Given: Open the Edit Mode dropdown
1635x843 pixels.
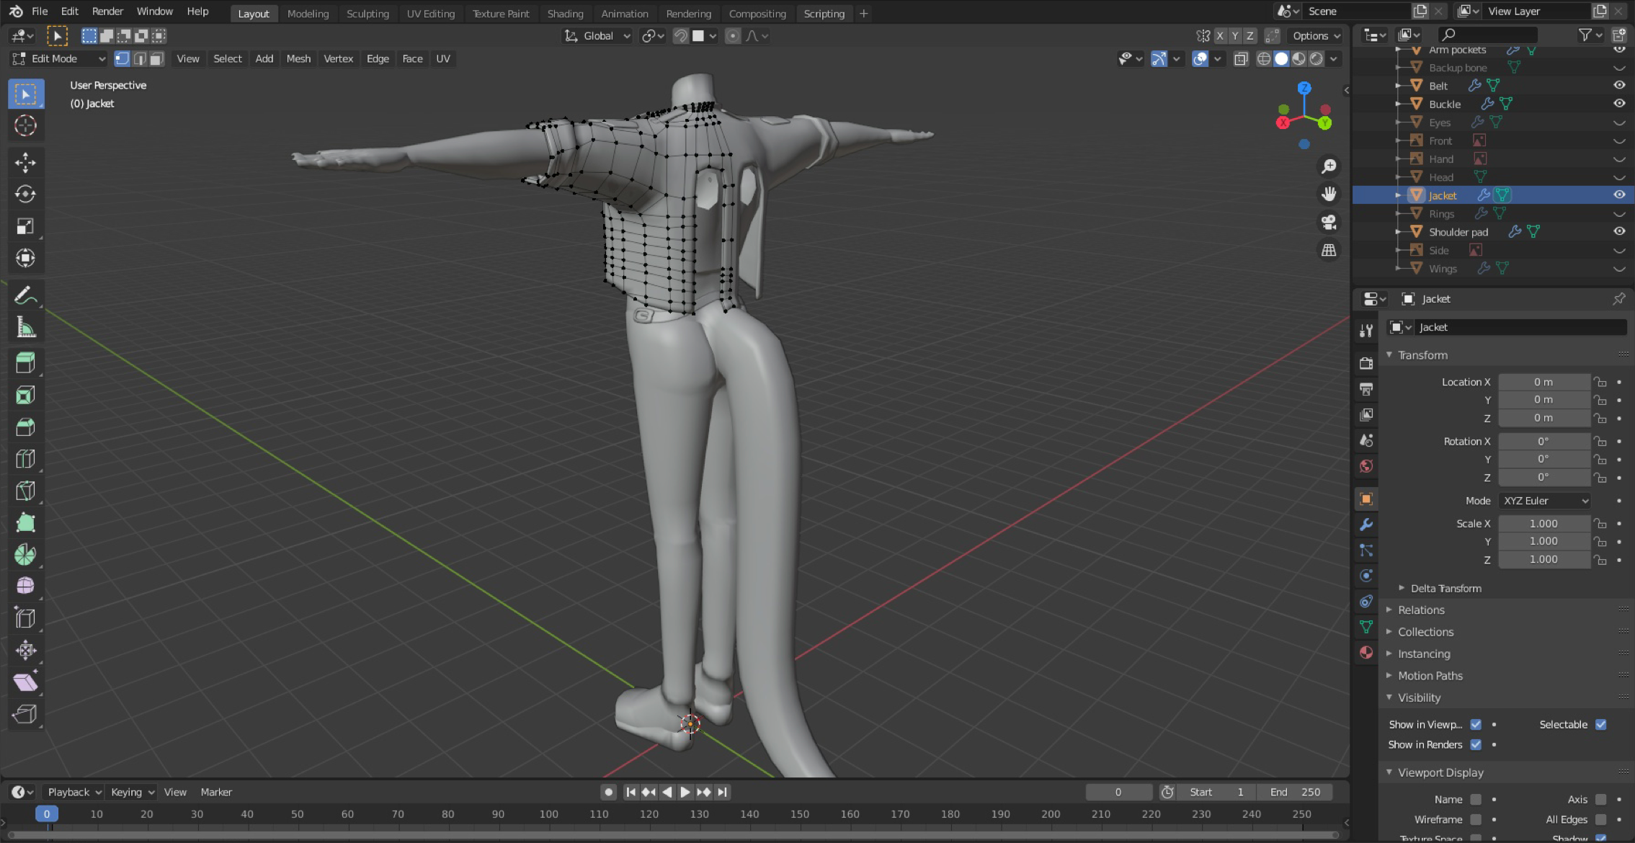Looking at the screenshot, I should (59, 59).
